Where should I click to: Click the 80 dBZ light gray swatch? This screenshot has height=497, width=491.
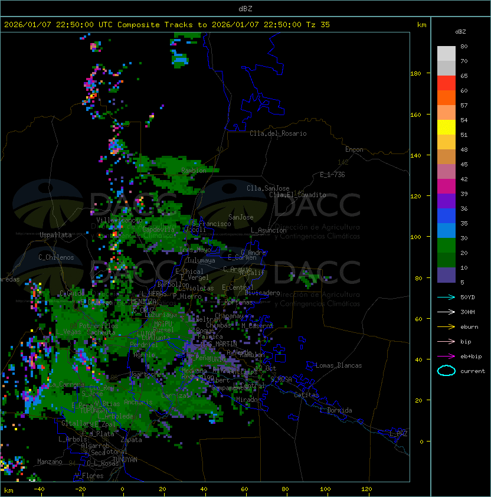pos(446,53)
